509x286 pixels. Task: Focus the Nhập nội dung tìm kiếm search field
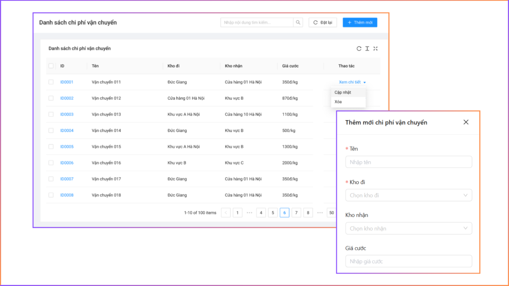257,23
